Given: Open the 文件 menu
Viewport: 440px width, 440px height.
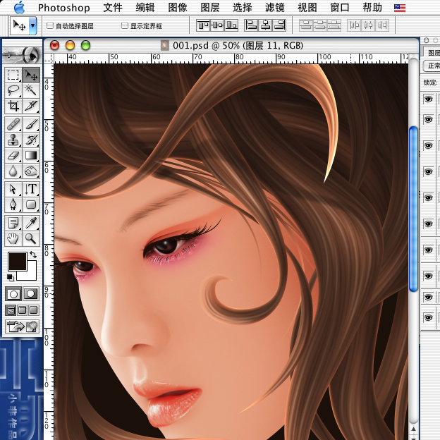Looking at the screenshot, I should click(x=113, y=8).
